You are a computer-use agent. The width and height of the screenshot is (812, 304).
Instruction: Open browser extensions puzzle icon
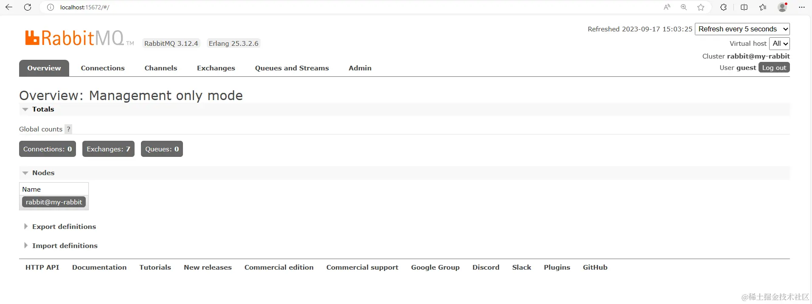pos(724,7)
